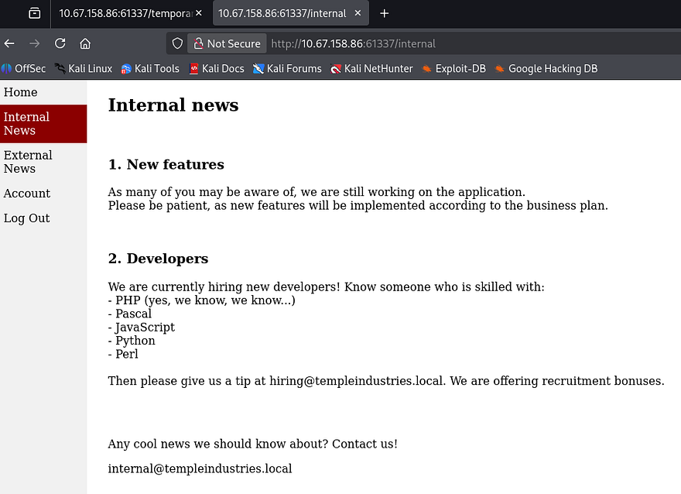Screen dimensions: 681x494
Task: Navigate to Home in the sidebar
Action: coord(21,92)
